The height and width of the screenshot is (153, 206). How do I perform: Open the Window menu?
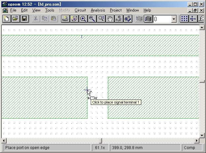coord(132,10)
